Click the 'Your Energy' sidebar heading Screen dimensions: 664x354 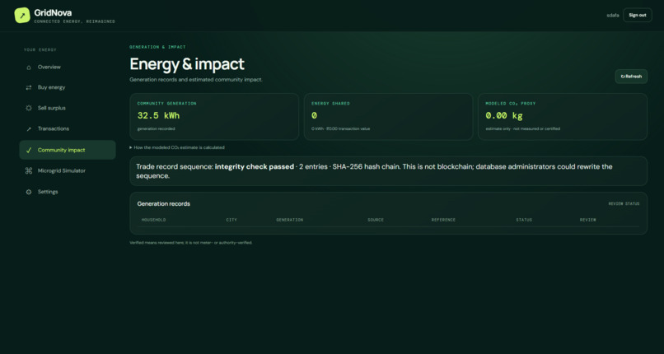[40, 50]
